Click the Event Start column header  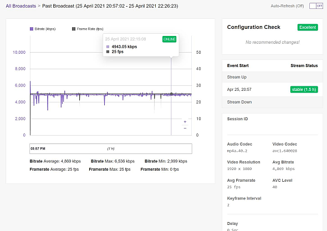[x=238, y=66]
